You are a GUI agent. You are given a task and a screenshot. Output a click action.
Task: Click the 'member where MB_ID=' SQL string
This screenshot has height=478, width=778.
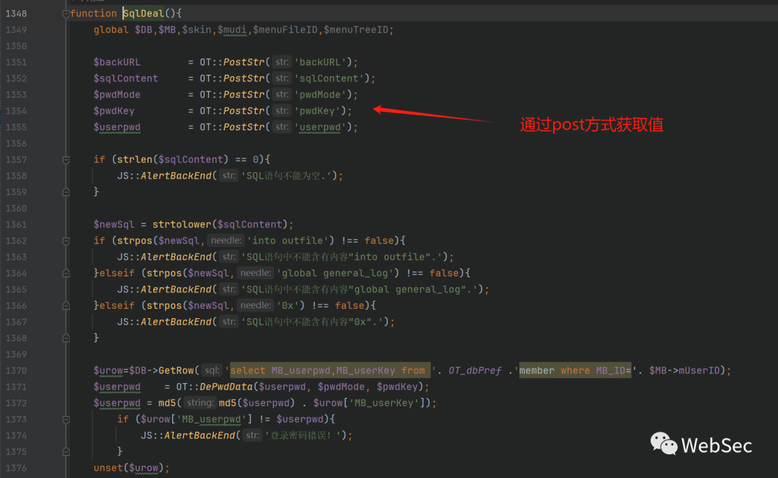(x=576, y=371)
